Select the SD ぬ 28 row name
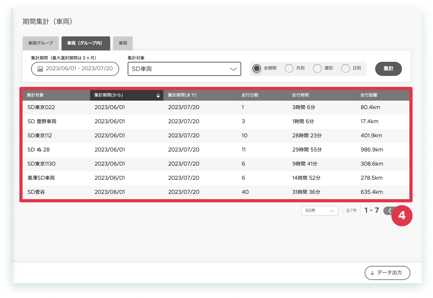This screenshot has width=433, height=298. click(38, 150)
